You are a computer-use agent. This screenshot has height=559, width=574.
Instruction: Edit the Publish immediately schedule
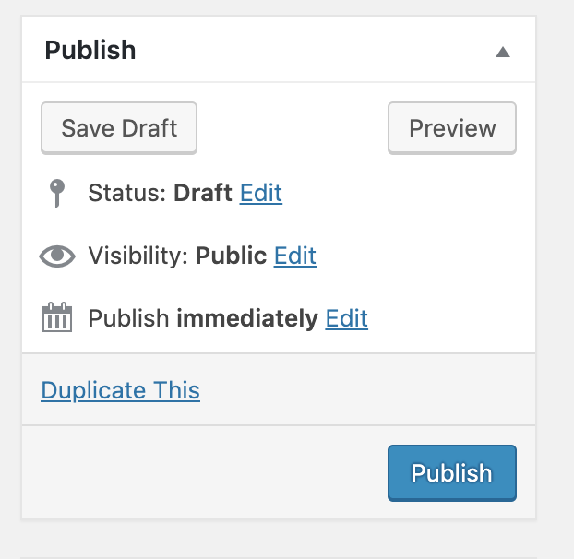point(346,318)
